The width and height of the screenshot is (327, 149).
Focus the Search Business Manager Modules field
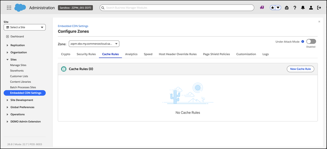(177, 8)
